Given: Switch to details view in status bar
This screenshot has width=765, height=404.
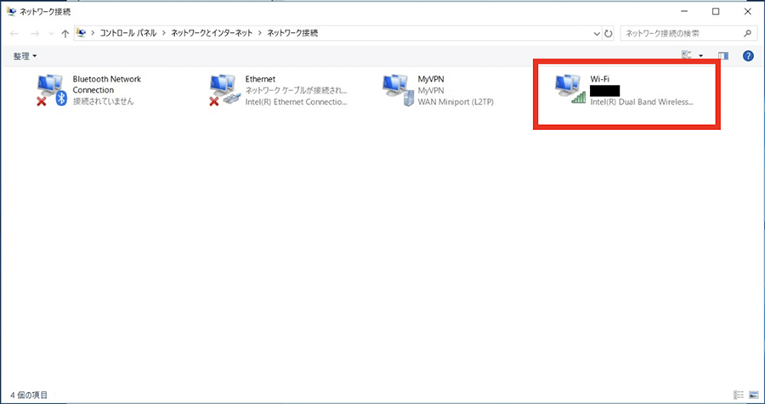Looking at the screenshot, I should pos(739,395).
